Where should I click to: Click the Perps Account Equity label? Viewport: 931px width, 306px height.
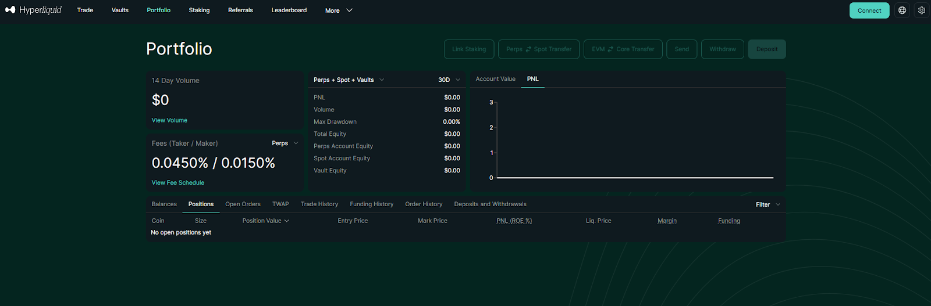click(x=343, y=146)
